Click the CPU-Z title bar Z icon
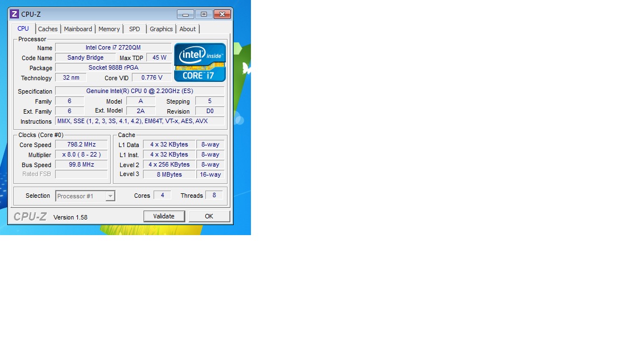This screenshot has height=361, width=641. pyautogui.click(x=14, y=14)
